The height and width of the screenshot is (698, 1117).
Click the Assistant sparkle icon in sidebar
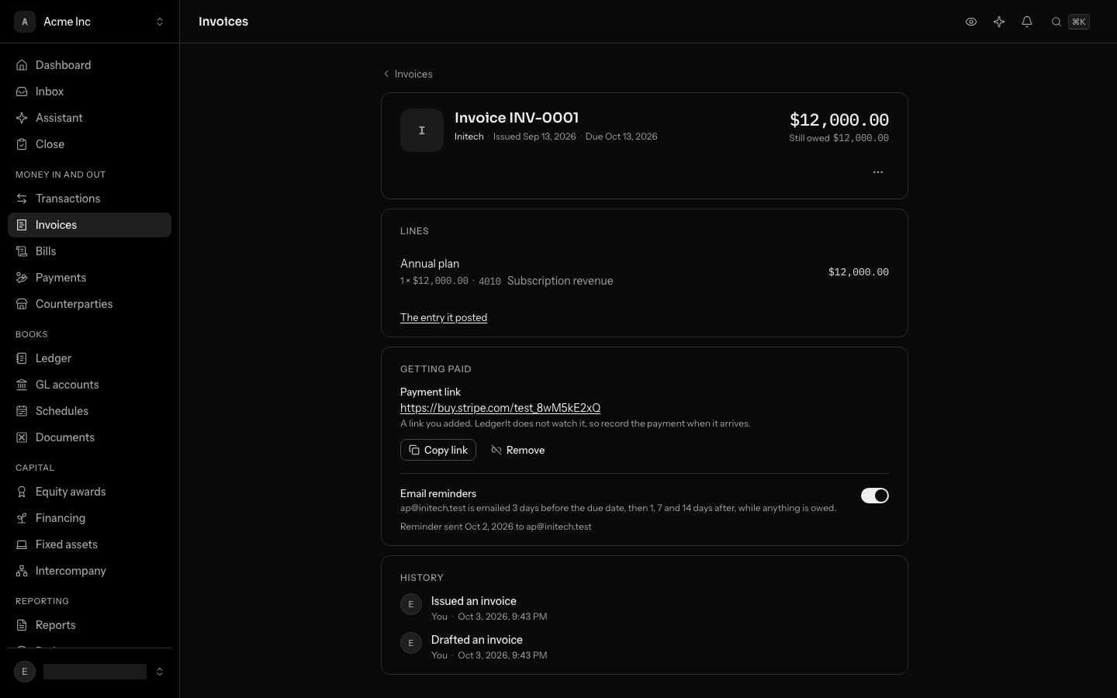pos(22,118)
